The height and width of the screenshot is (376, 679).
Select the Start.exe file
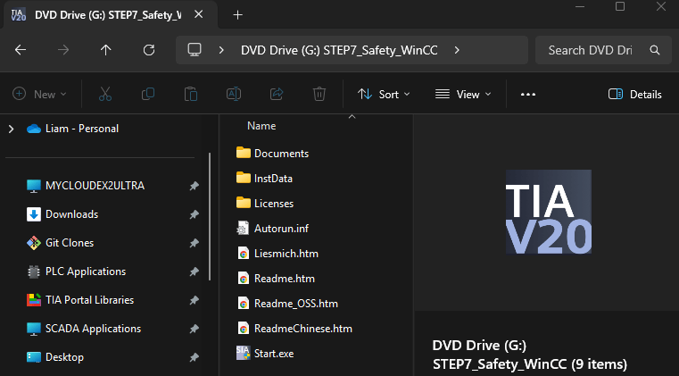[274, 354]
